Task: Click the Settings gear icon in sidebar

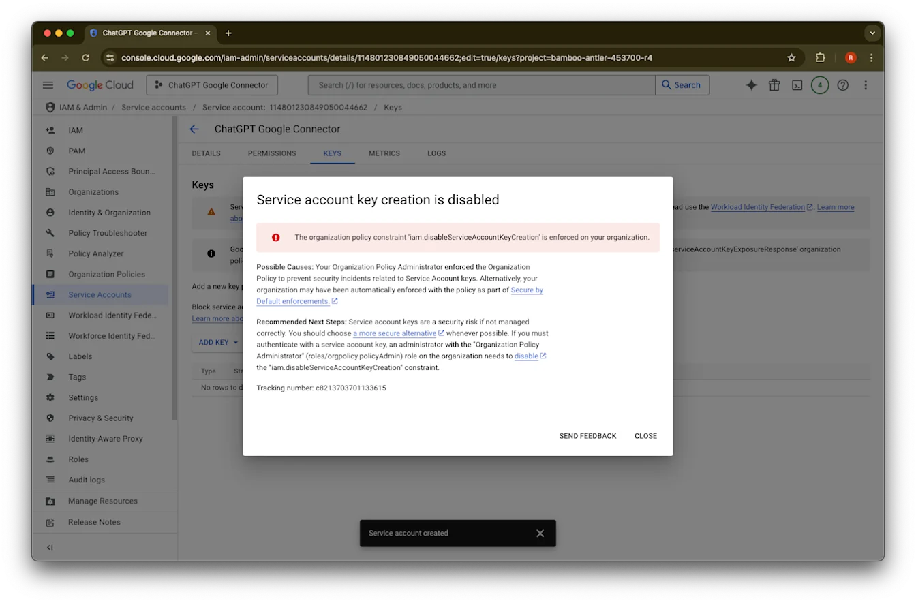Action: (x=50, y=397)
